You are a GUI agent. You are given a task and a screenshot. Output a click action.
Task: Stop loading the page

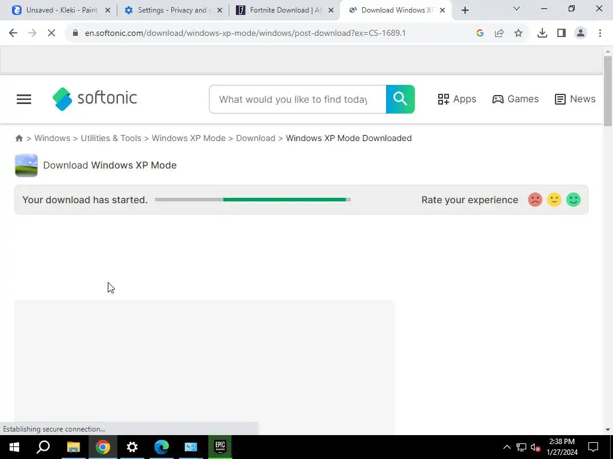click(51, 33)
